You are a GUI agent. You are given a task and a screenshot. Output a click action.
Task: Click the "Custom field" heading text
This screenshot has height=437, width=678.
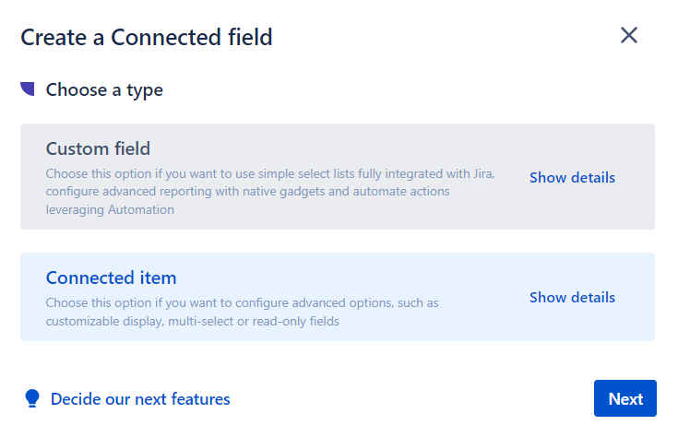[x=98, y=148]
